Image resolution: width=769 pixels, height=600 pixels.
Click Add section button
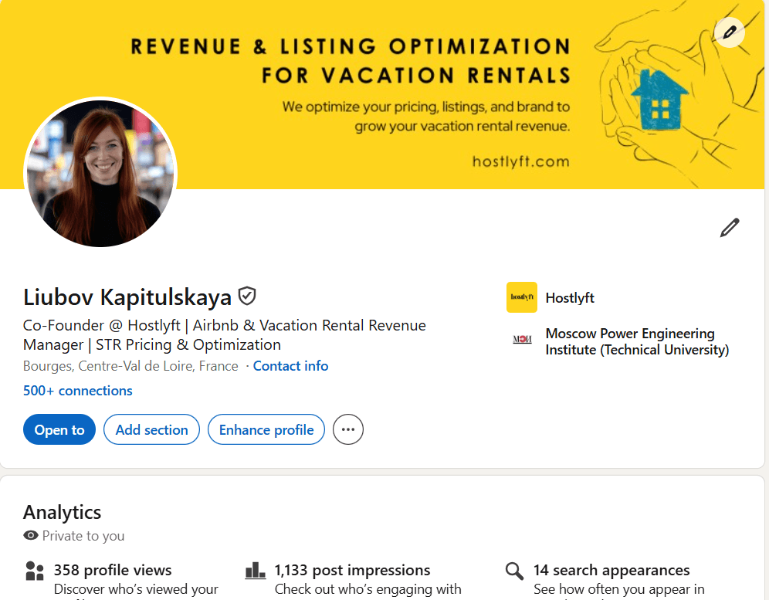coord(151,429)
